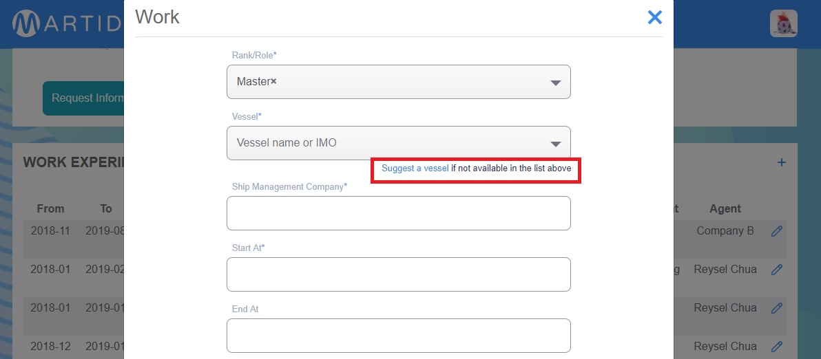
Task: Expand the Rank/Role dropdown arrow
Action: coord(556,83)
